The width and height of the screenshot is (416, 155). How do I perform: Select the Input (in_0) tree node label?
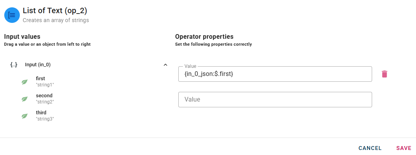(38, 65)
